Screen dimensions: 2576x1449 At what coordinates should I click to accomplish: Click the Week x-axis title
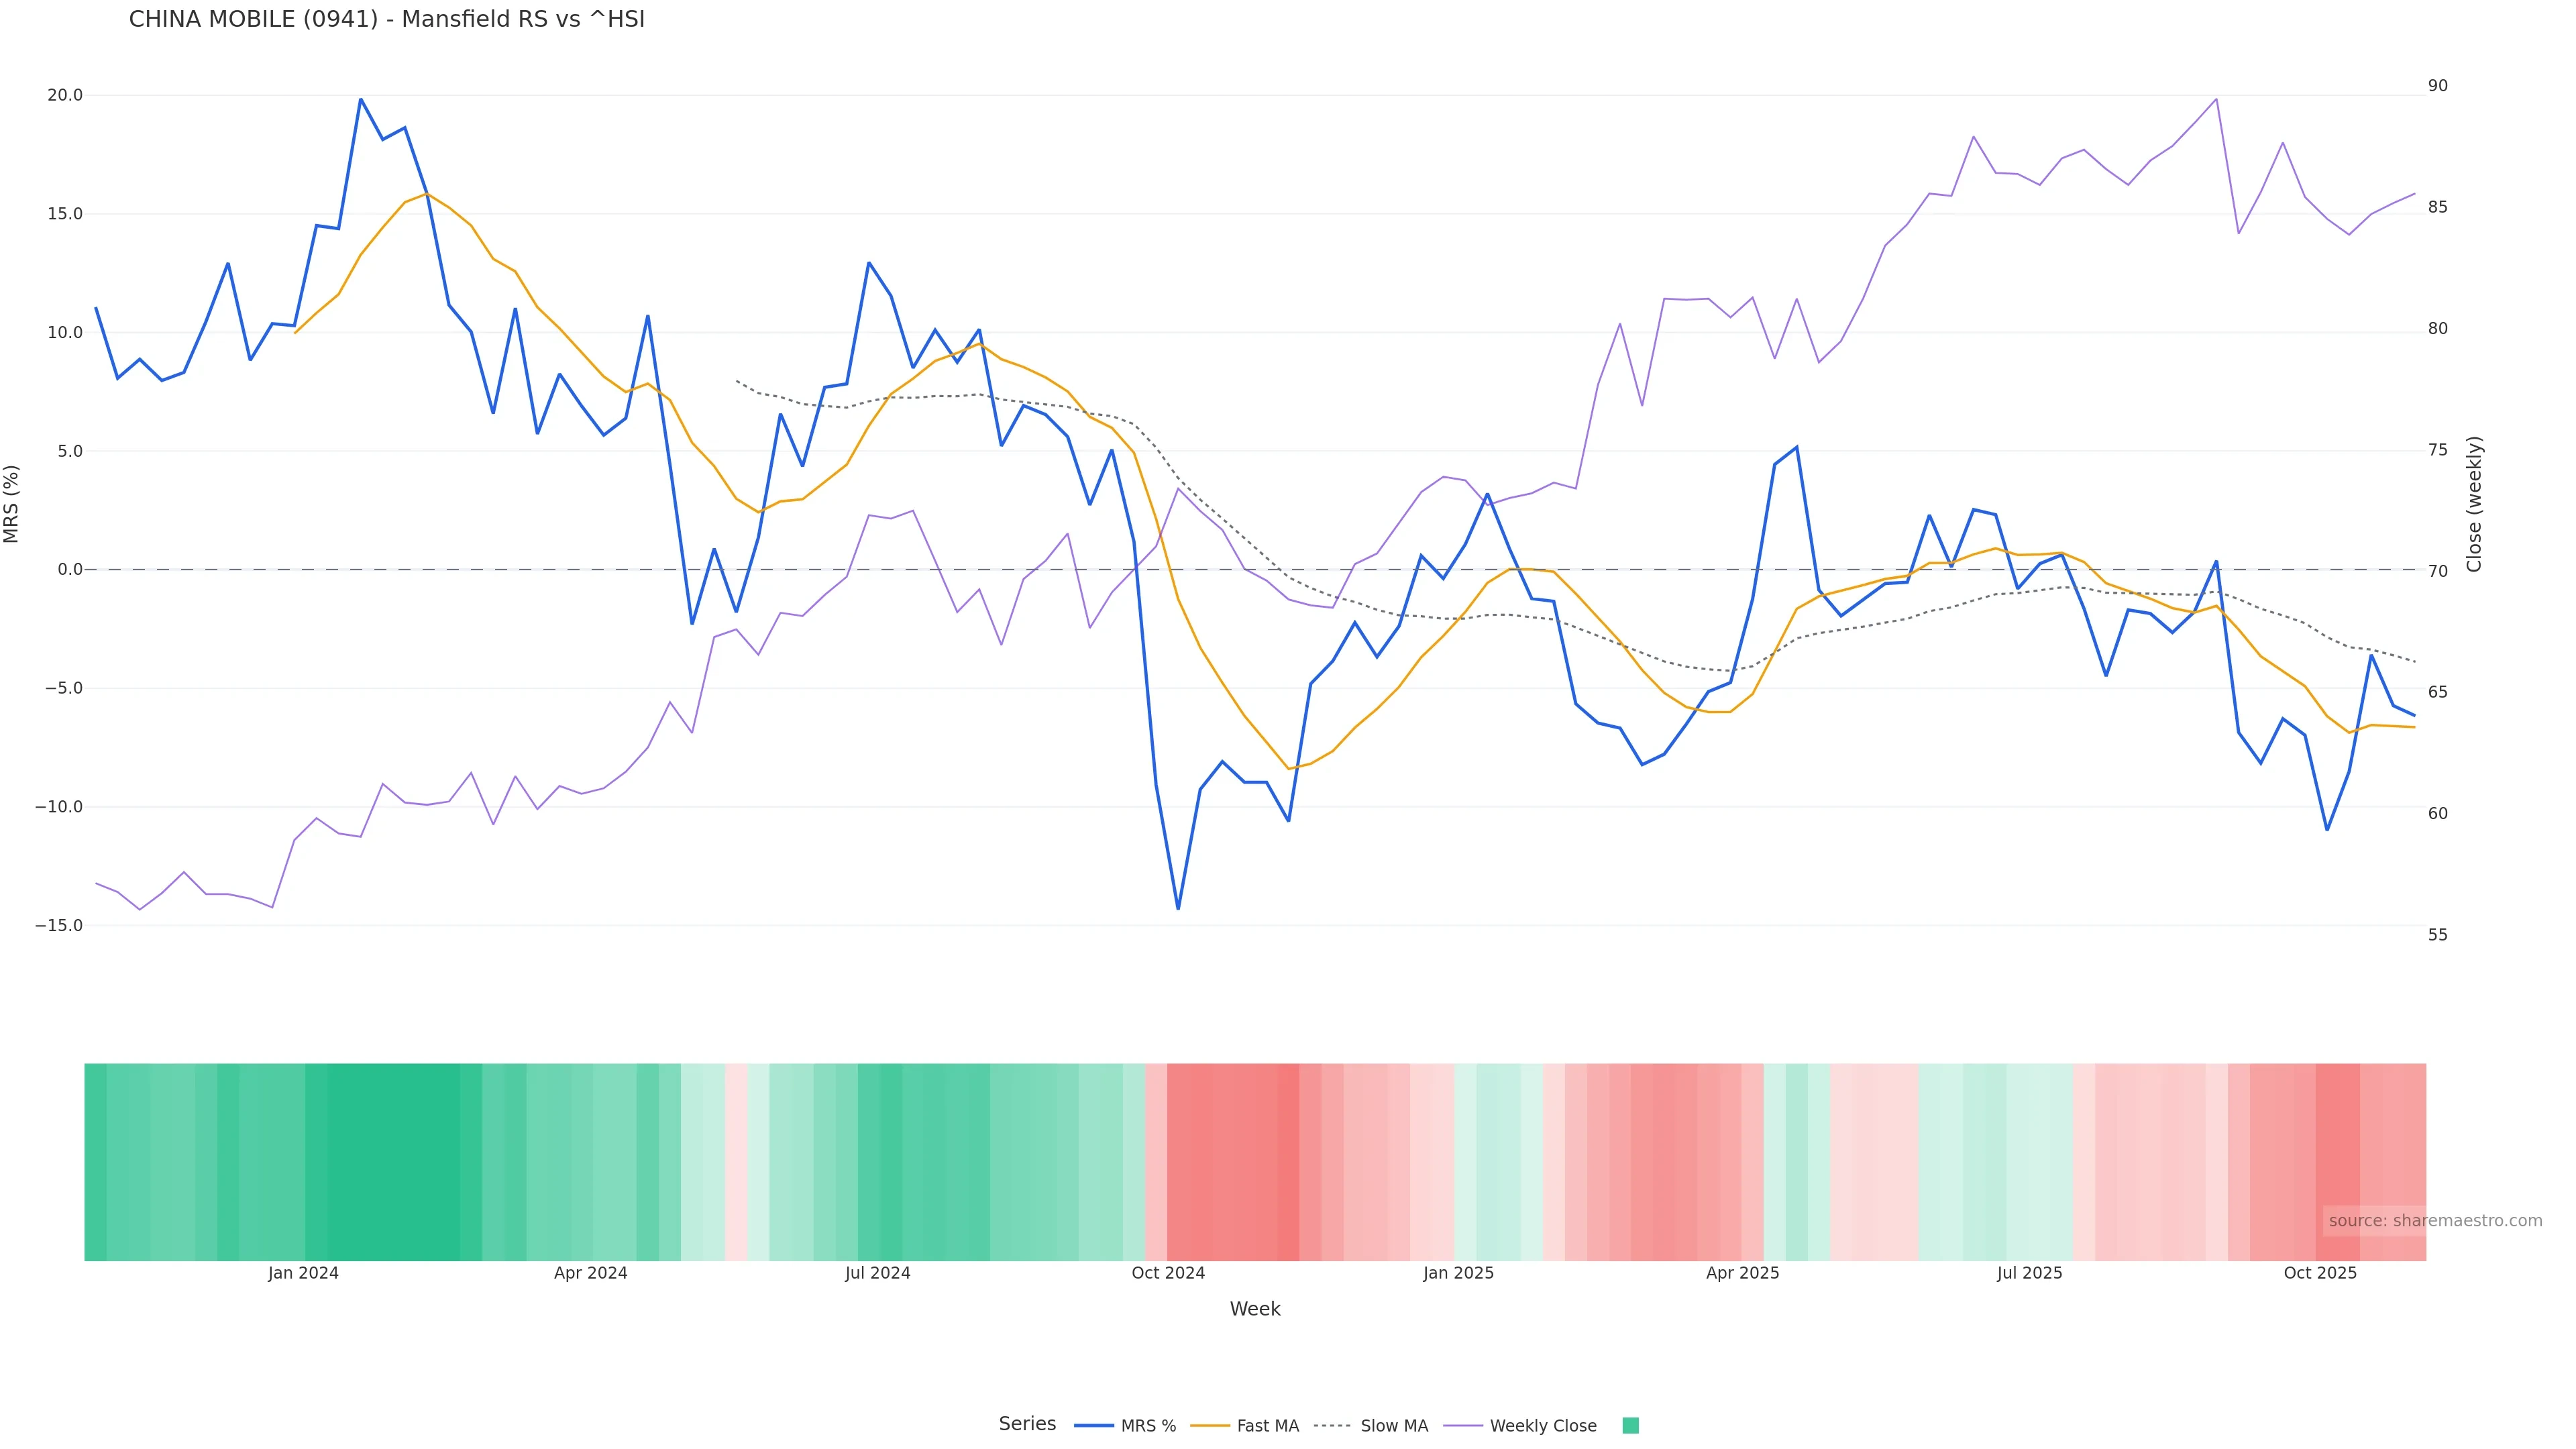1254,1309
